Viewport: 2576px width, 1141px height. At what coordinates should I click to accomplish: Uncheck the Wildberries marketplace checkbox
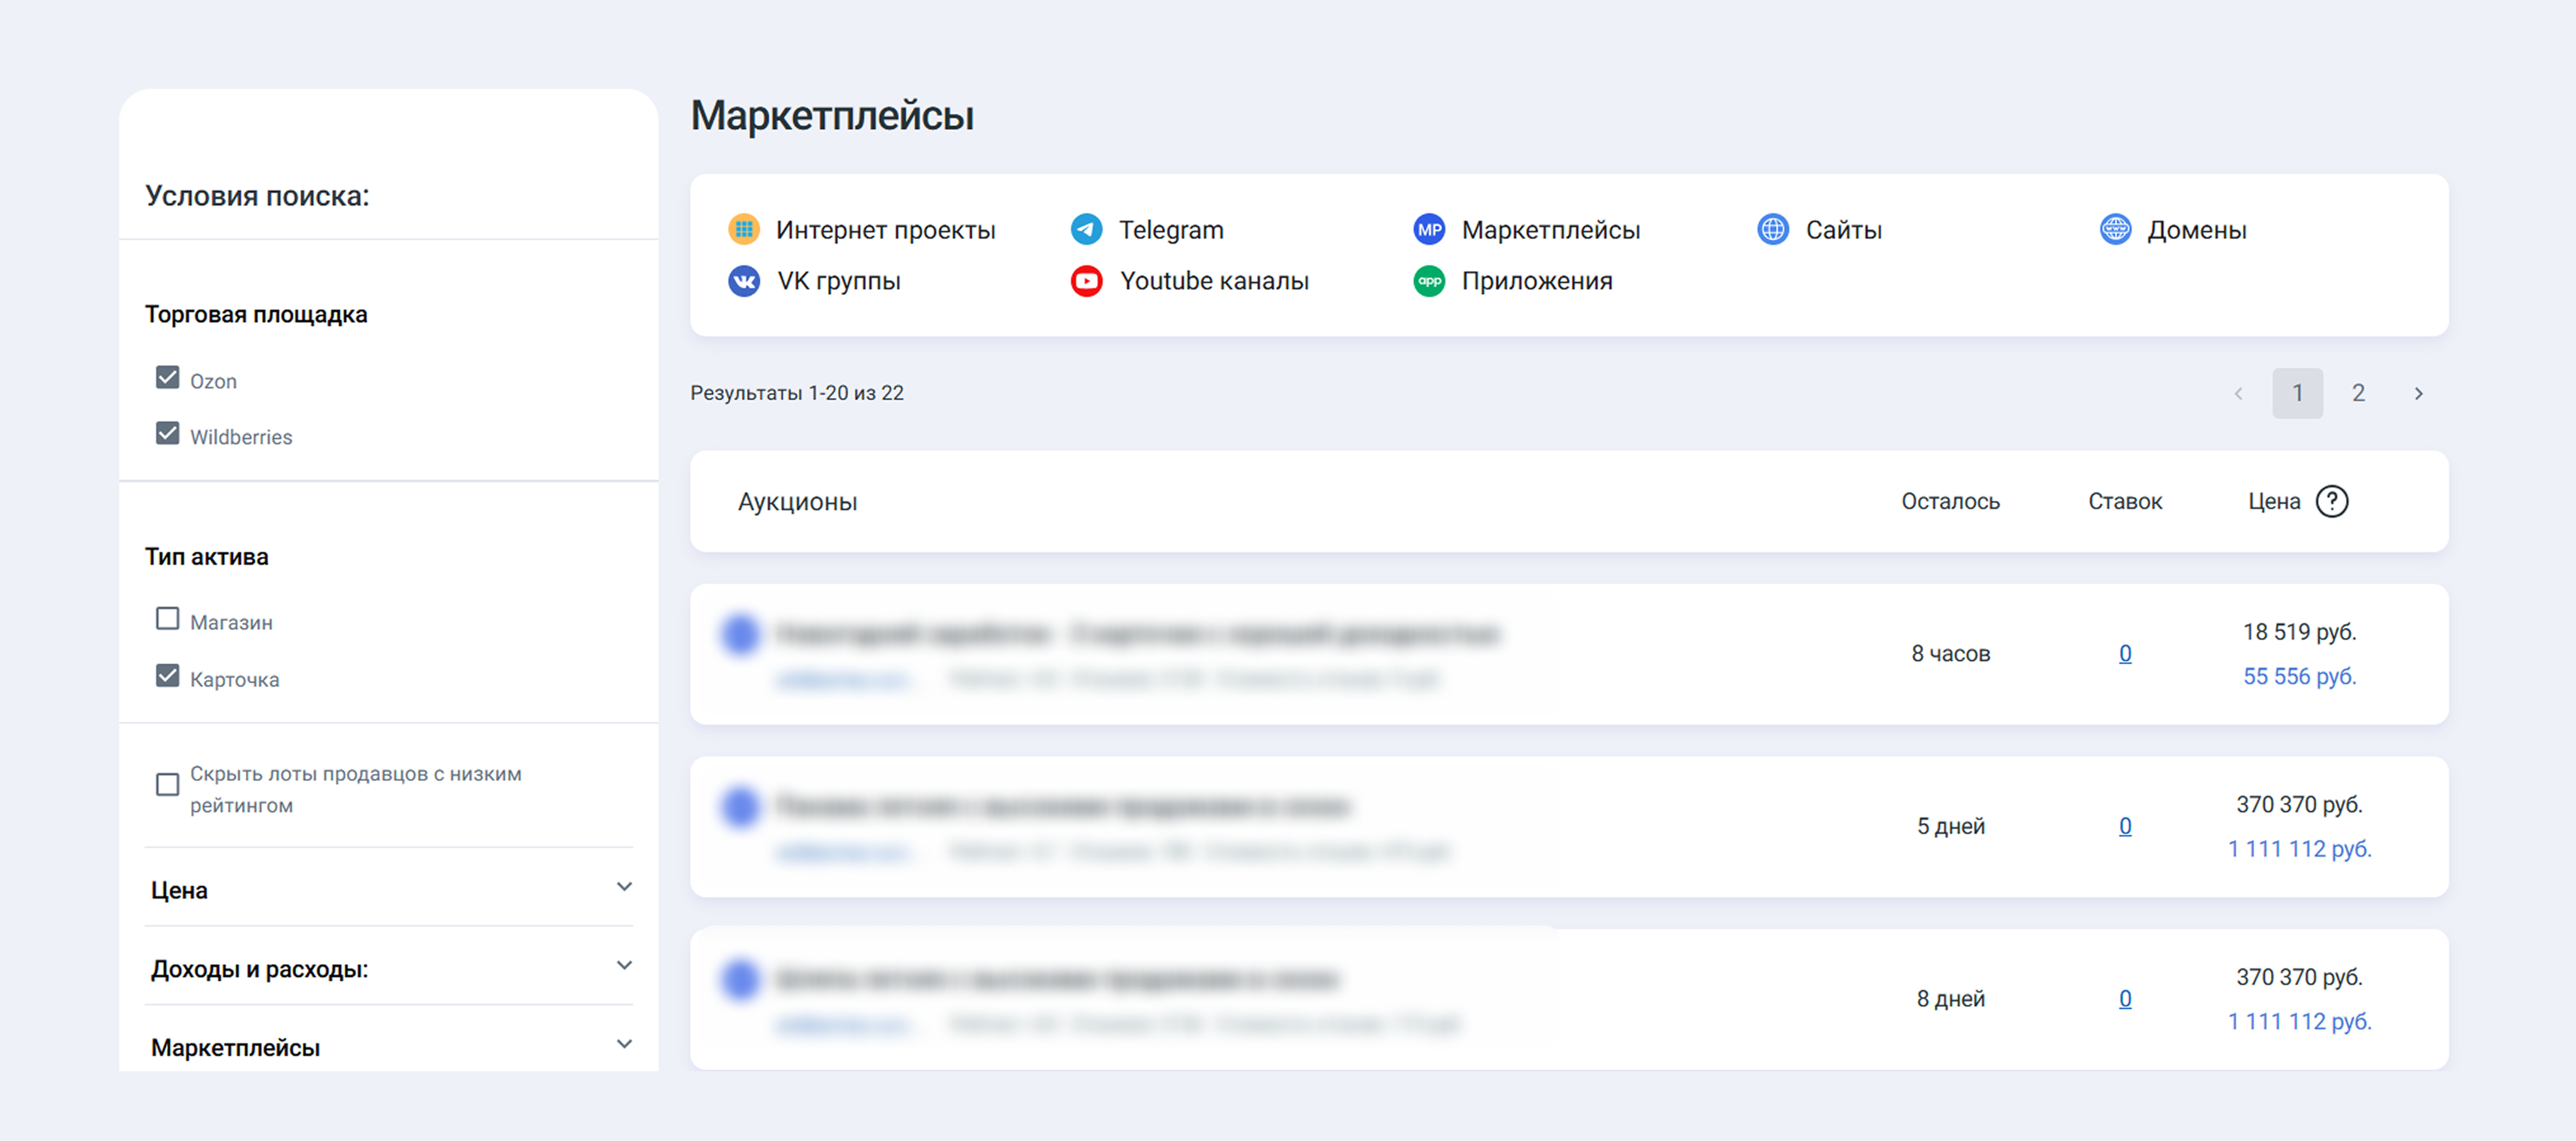click(168, 434)
